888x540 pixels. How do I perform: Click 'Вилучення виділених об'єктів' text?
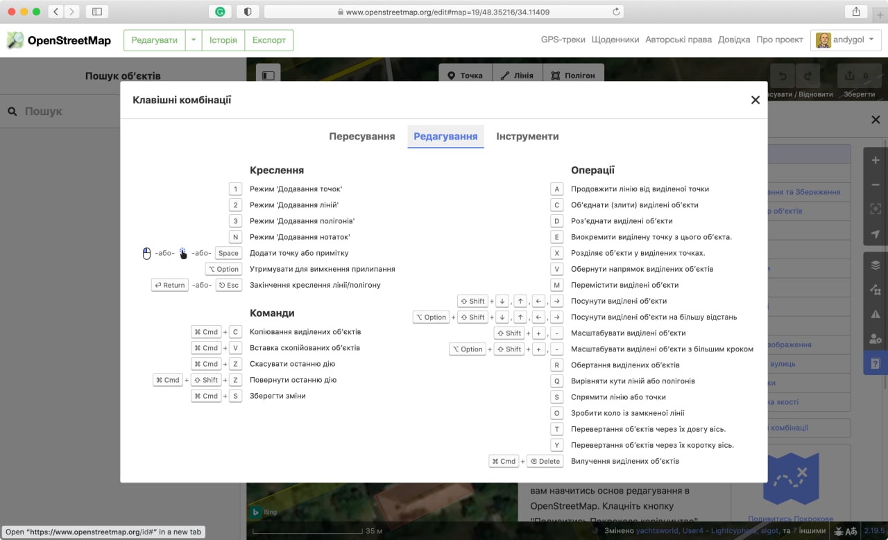pyautogui.click(x=625, y=461)
